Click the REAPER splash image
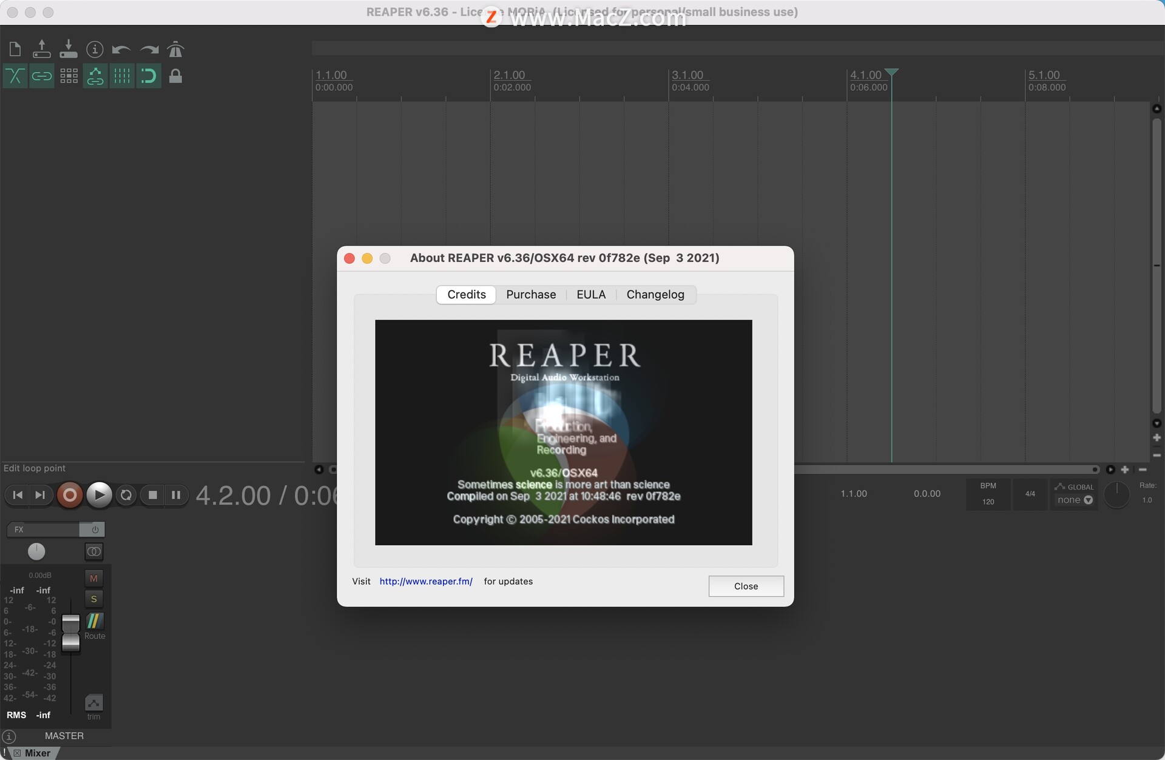The height and width of the screenshot is (760, 1165). pyautogui.click(x=564, y=432)
